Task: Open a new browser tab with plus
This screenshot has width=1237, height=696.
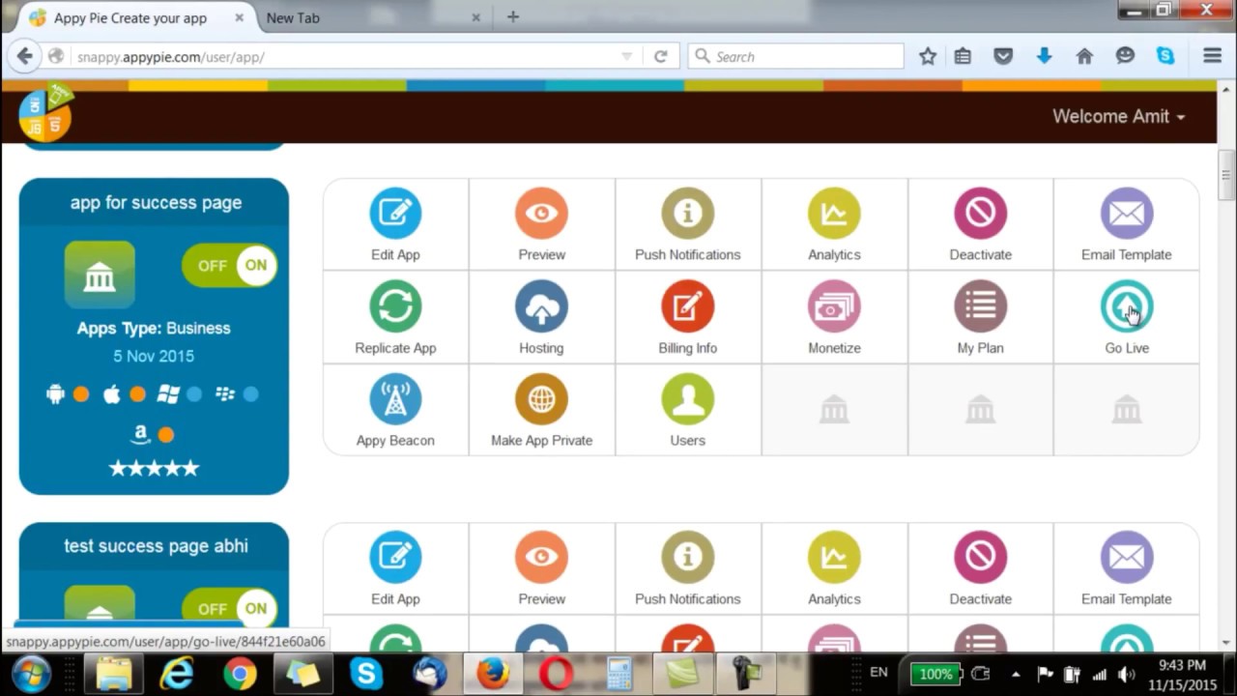Action: click(513, 16)
